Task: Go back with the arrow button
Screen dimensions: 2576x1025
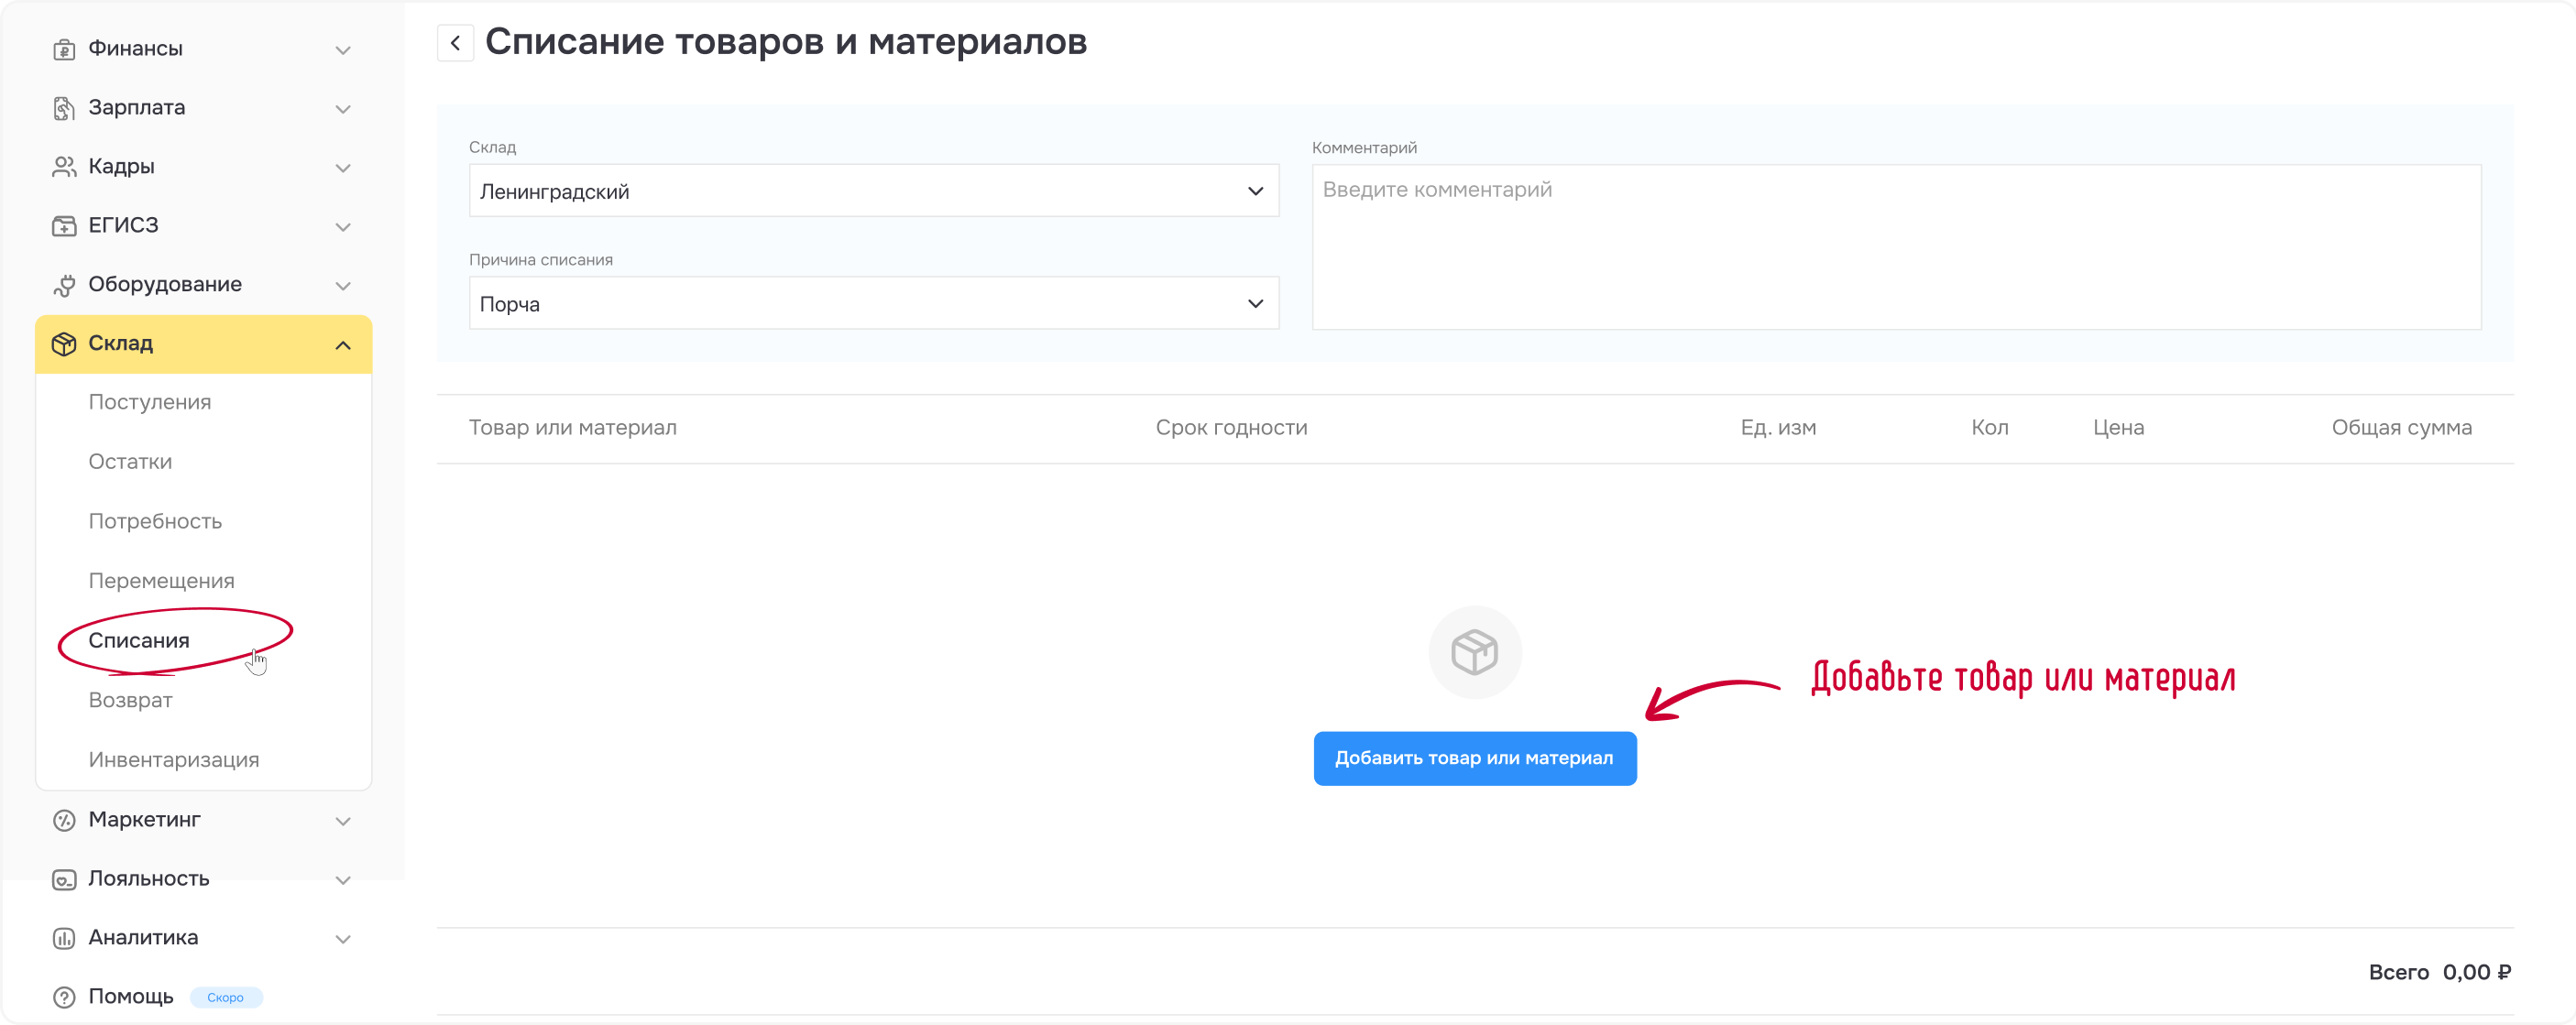Action: pyautogui.click(x=455, y=43)
